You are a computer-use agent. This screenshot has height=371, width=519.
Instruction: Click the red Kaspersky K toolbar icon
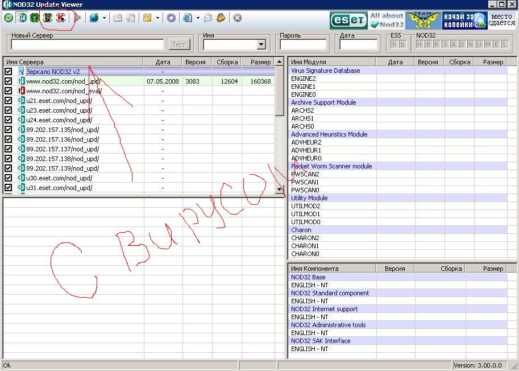pyautogui.click(x=61, y=18)
